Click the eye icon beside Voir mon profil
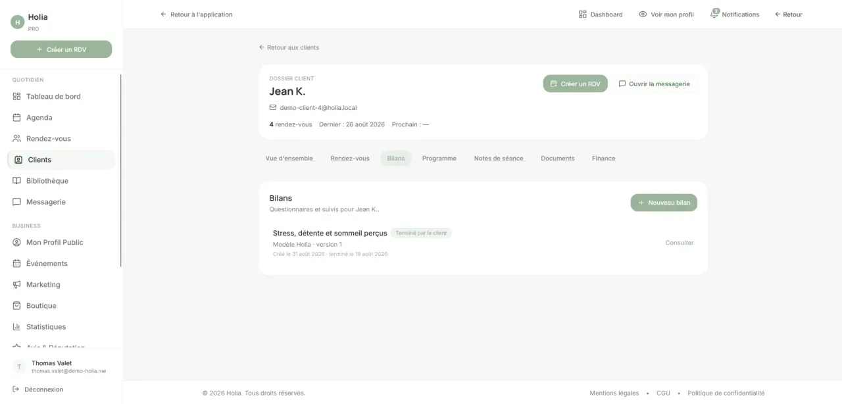 (643, 14)
